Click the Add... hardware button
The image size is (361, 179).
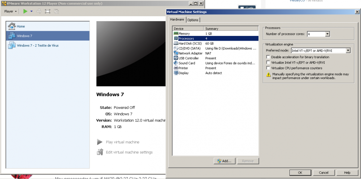point(225,161)
